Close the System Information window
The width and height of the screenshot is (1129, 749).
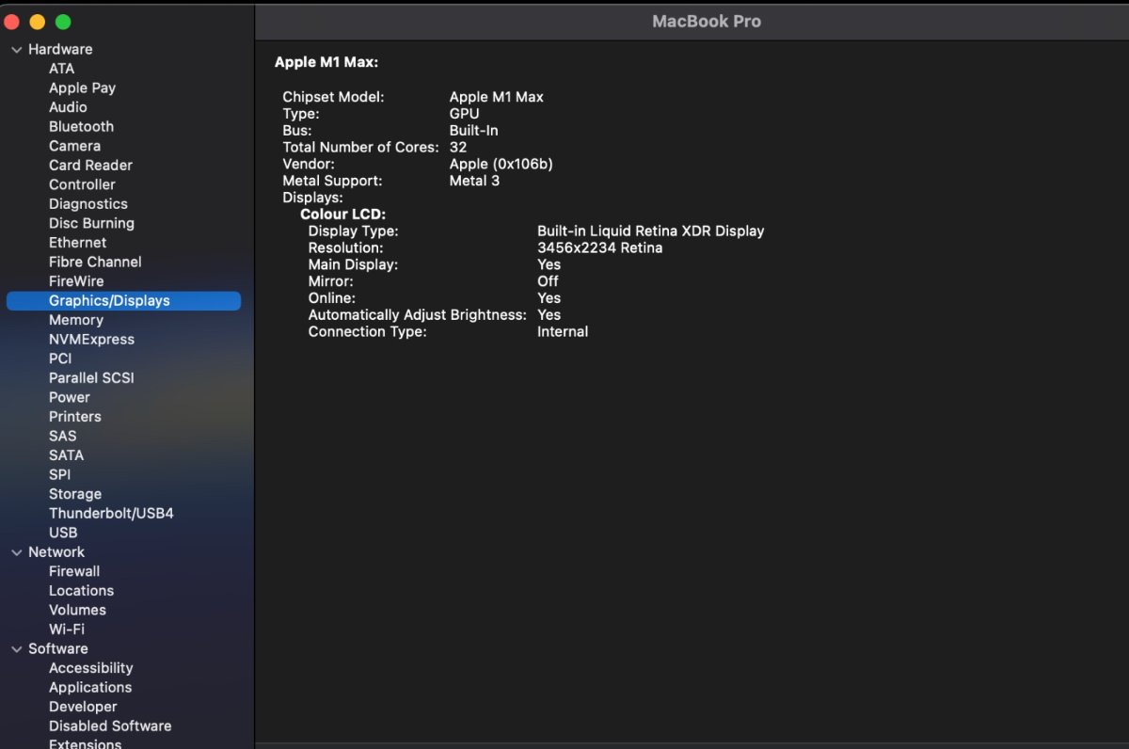coord(11,22)
